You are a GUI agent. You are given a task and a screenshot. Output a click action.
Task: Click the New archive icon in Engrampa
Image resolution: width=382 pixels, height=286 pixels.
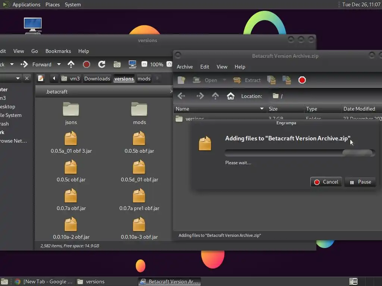coord(182,80)
